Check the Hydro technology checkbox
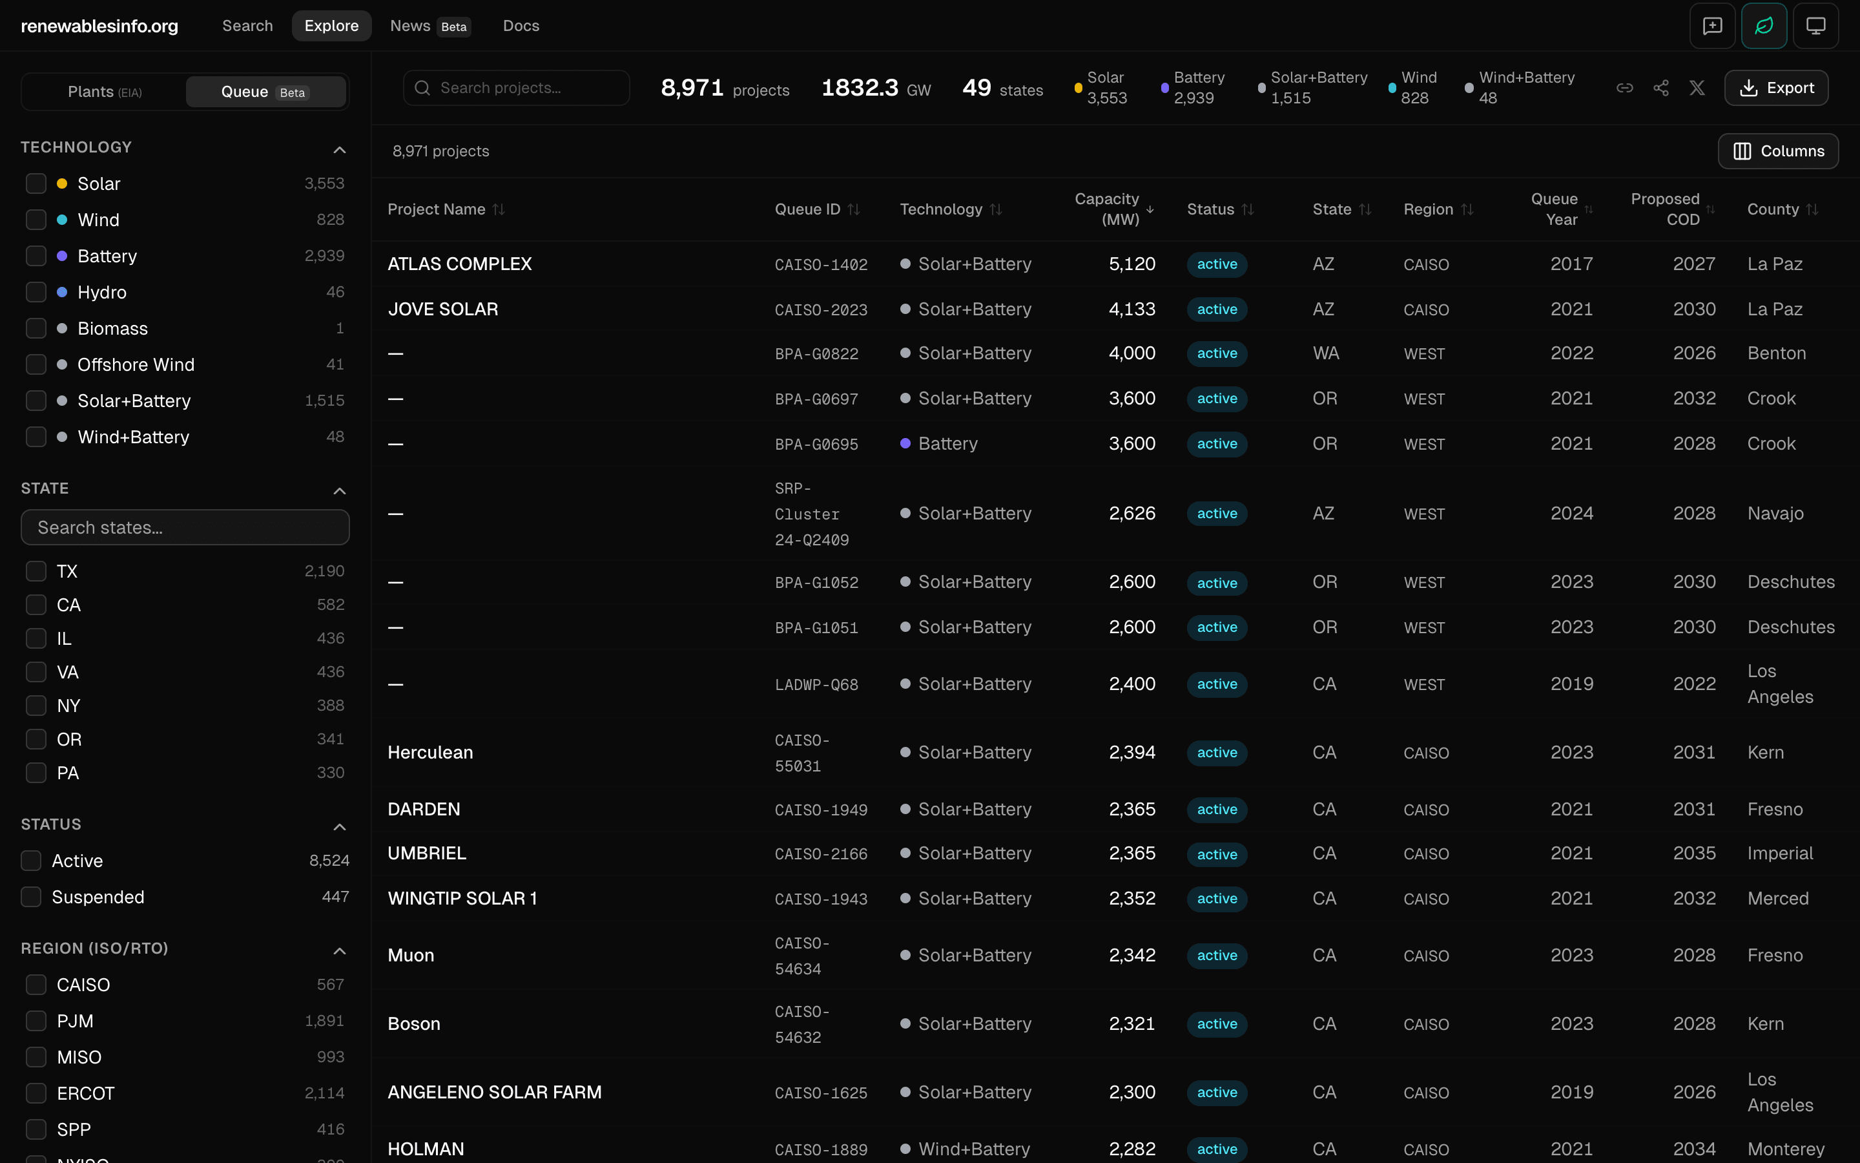This screenshot has height=1163, width=1860. (36, 292)
